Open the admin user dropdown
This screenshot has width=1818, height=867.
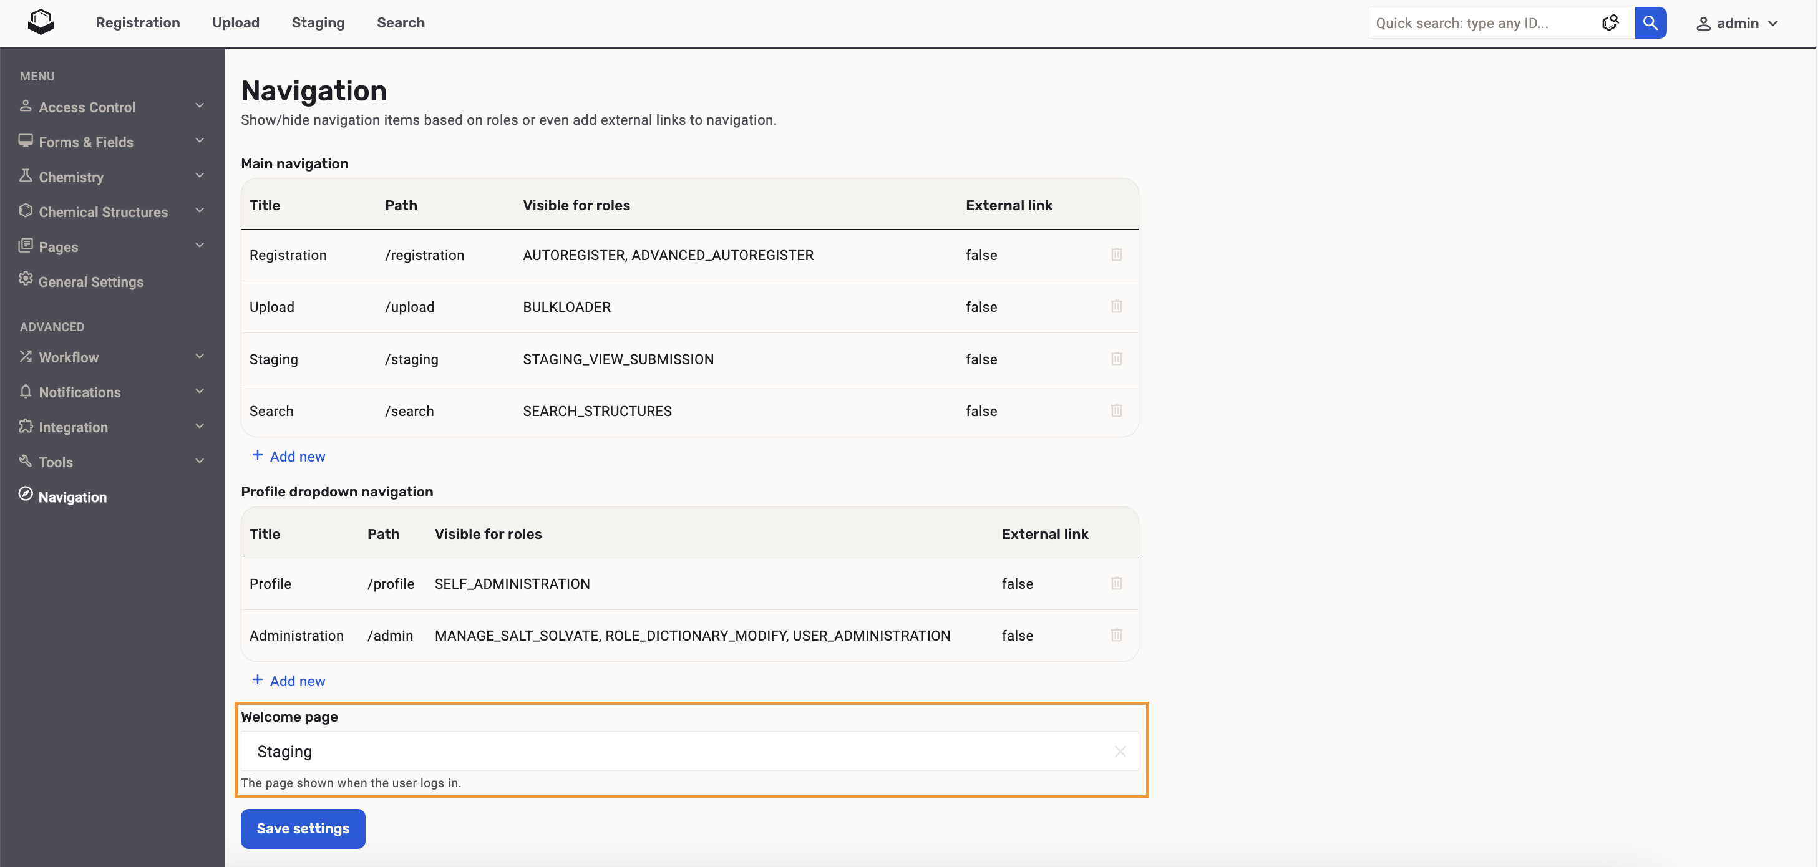pyautogui.click(x=1737, y=23)
